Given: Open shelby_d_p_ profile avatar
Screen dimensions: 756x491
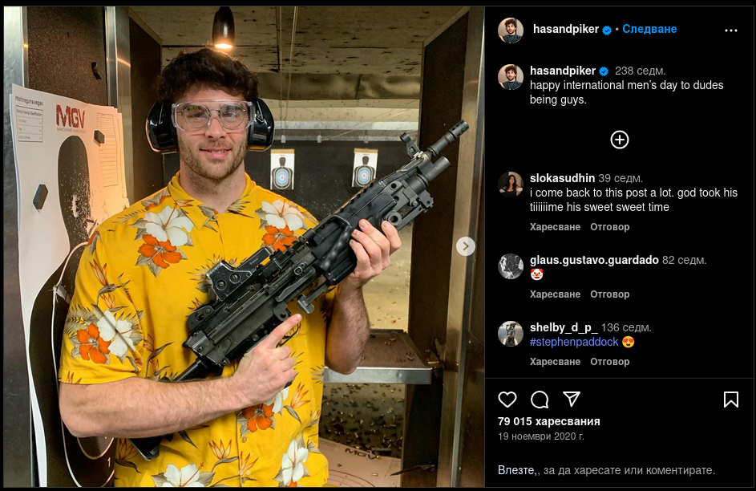Looking at the screenshot, I should coord(511,334).
